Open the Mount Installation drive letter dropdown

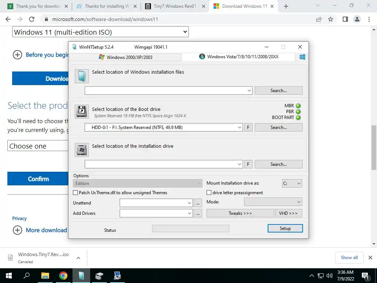tap(292, 184)
